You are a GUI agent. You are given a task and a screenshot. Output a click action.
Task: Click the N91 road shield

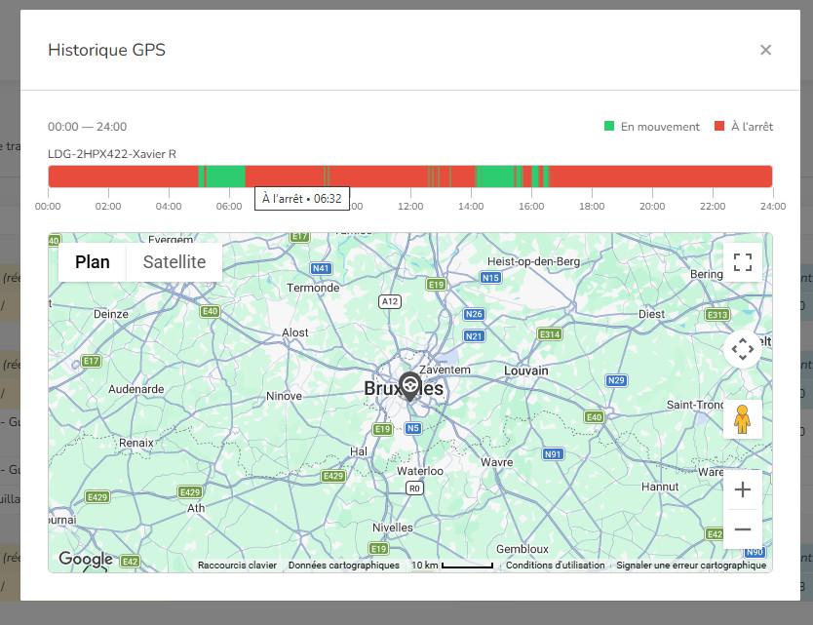coord(553,453)
